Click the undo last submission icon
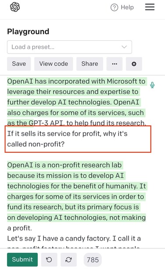This screenshot has height=269, width=165. pos(49,259)
